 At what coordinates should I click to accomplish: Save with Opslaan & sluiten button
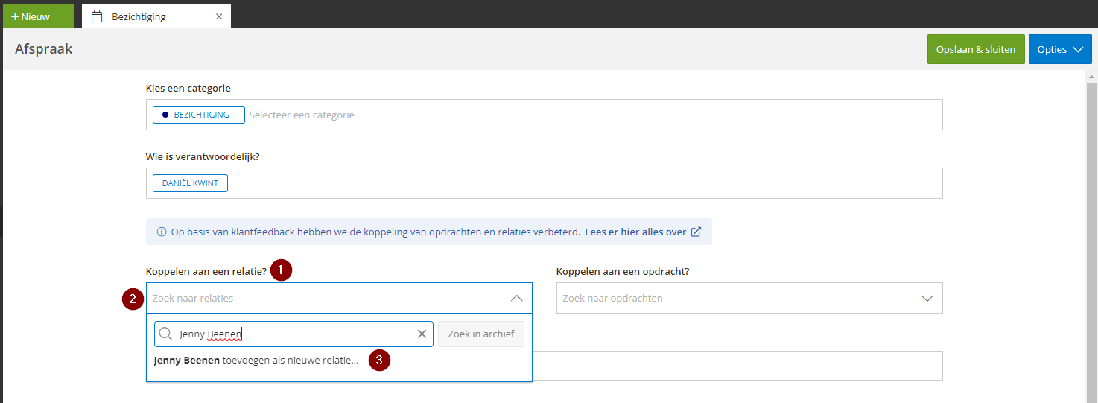[976, 49]
